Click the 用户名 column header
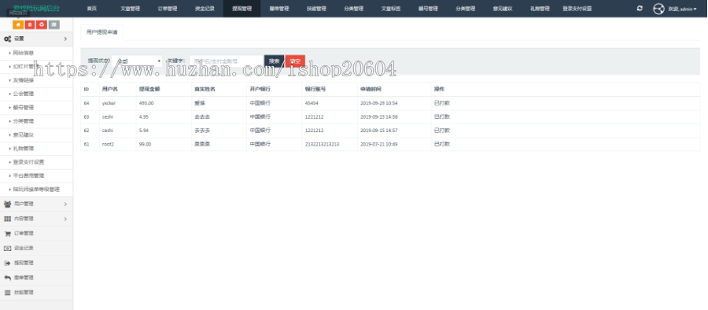Screen dimensions: 708x310 [x=109, y=89]
